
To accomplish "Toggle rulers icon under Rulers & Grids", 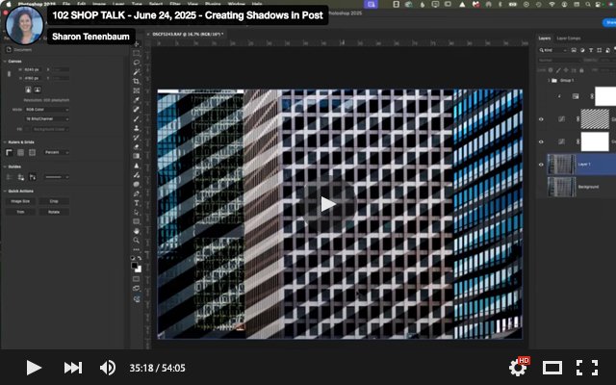I will pyautogui.click(x=9, y=152).
